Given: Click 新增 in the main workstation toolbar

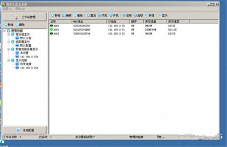Looking at the screenshot, I should pyautogui.click(x=56, y=16).
